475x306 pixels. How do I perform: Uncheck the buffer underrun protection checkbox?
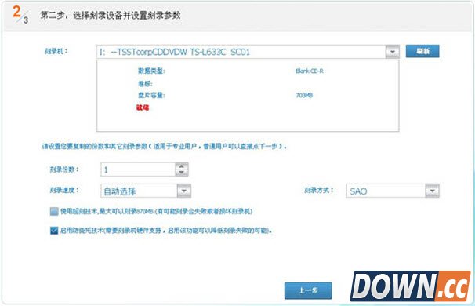(54, 231)
